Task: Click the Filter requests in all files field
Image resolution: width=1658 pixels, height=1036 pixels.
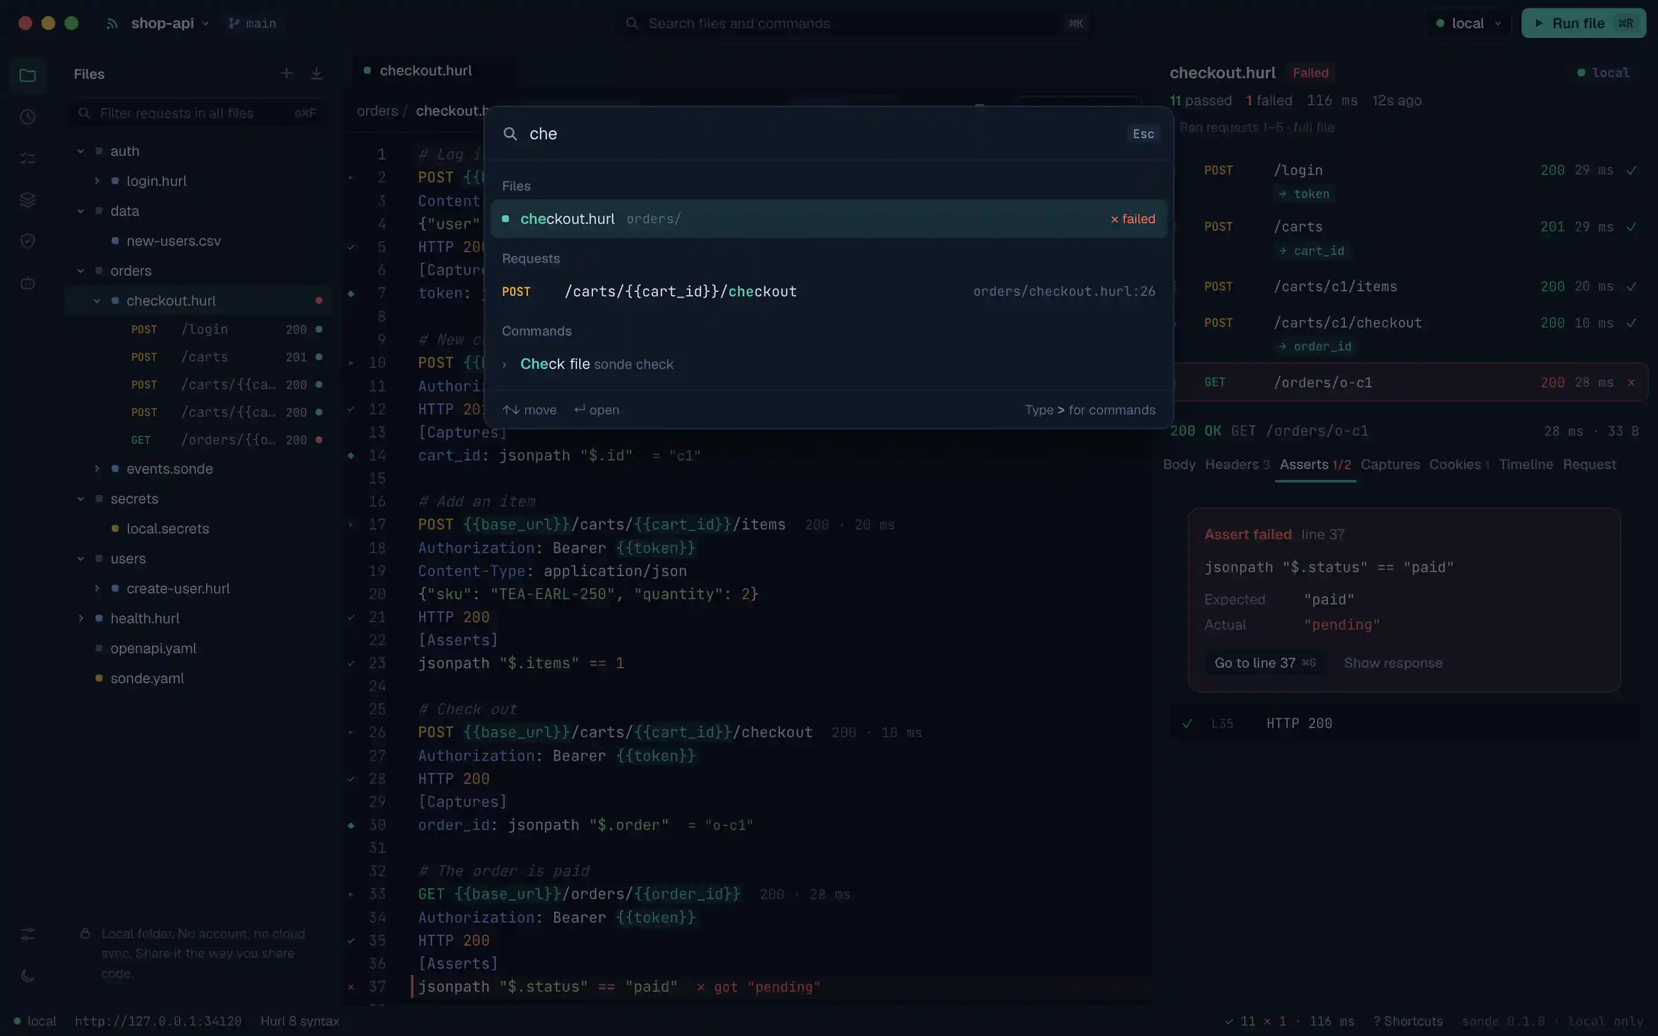Action: 197,113
